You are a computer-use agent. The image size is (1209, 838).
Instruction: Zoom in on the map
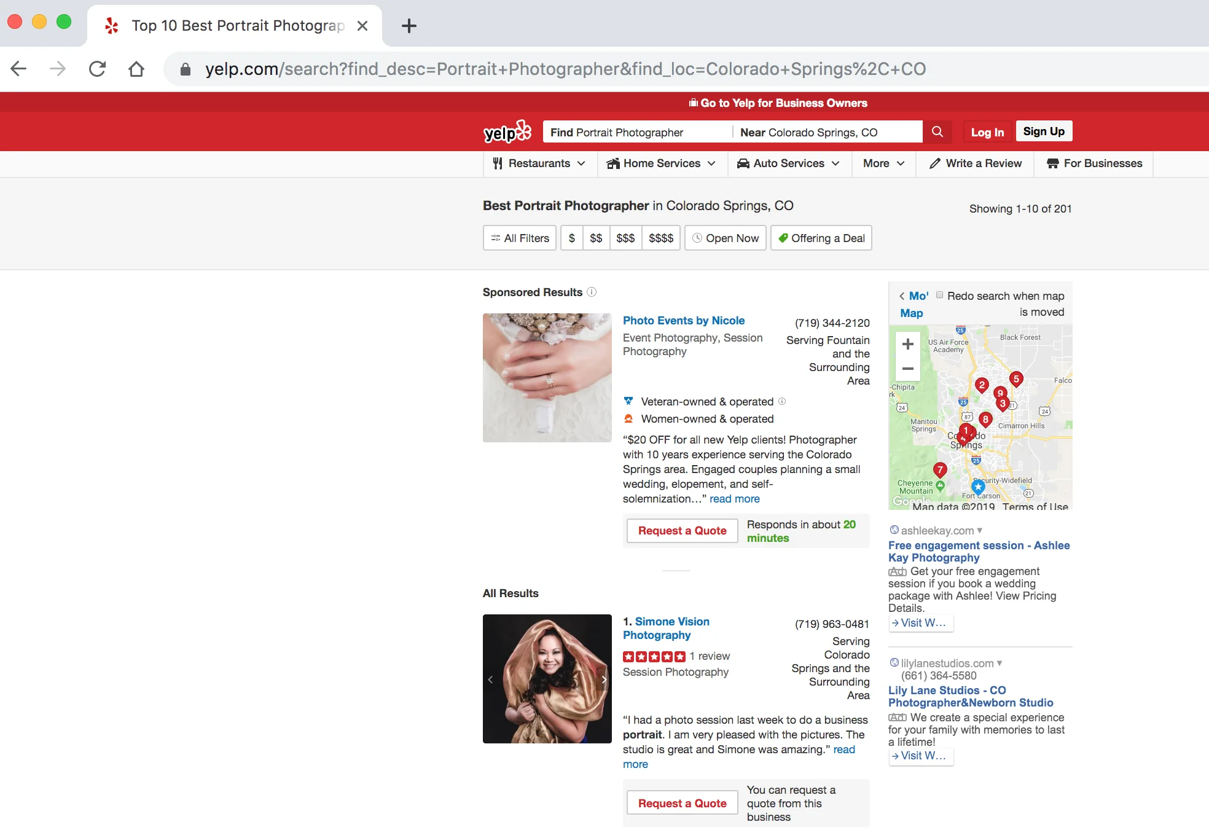point(907,345)
